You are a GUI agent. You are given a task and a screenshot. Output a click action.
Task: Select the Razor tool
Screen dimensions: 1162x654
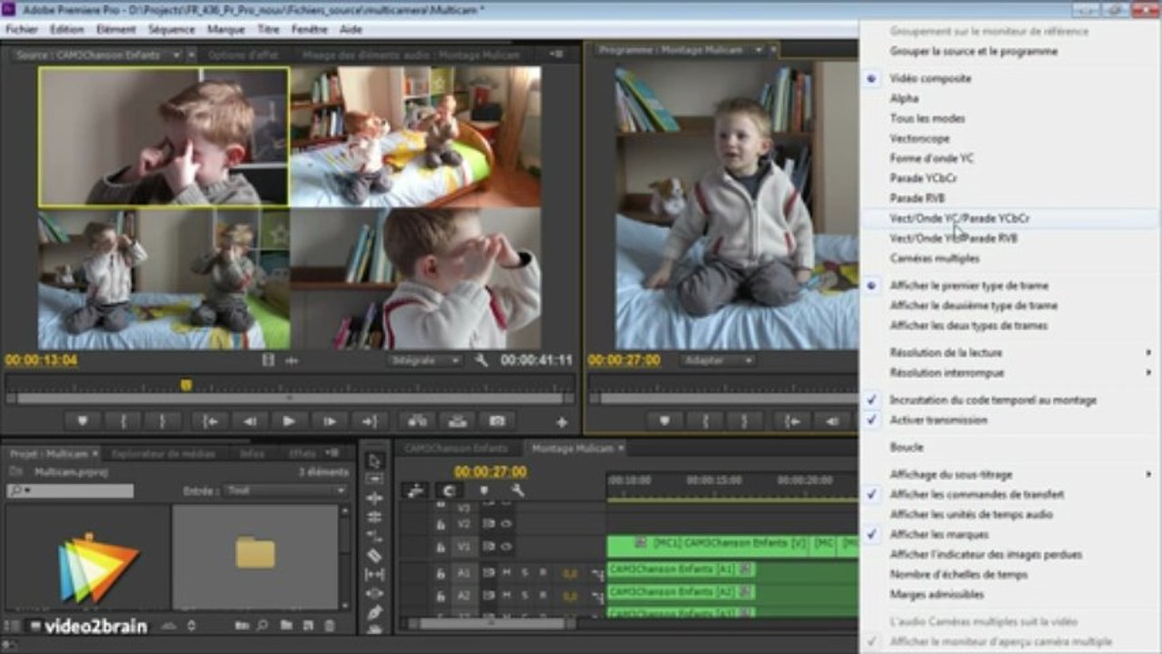tap(374, 555)
